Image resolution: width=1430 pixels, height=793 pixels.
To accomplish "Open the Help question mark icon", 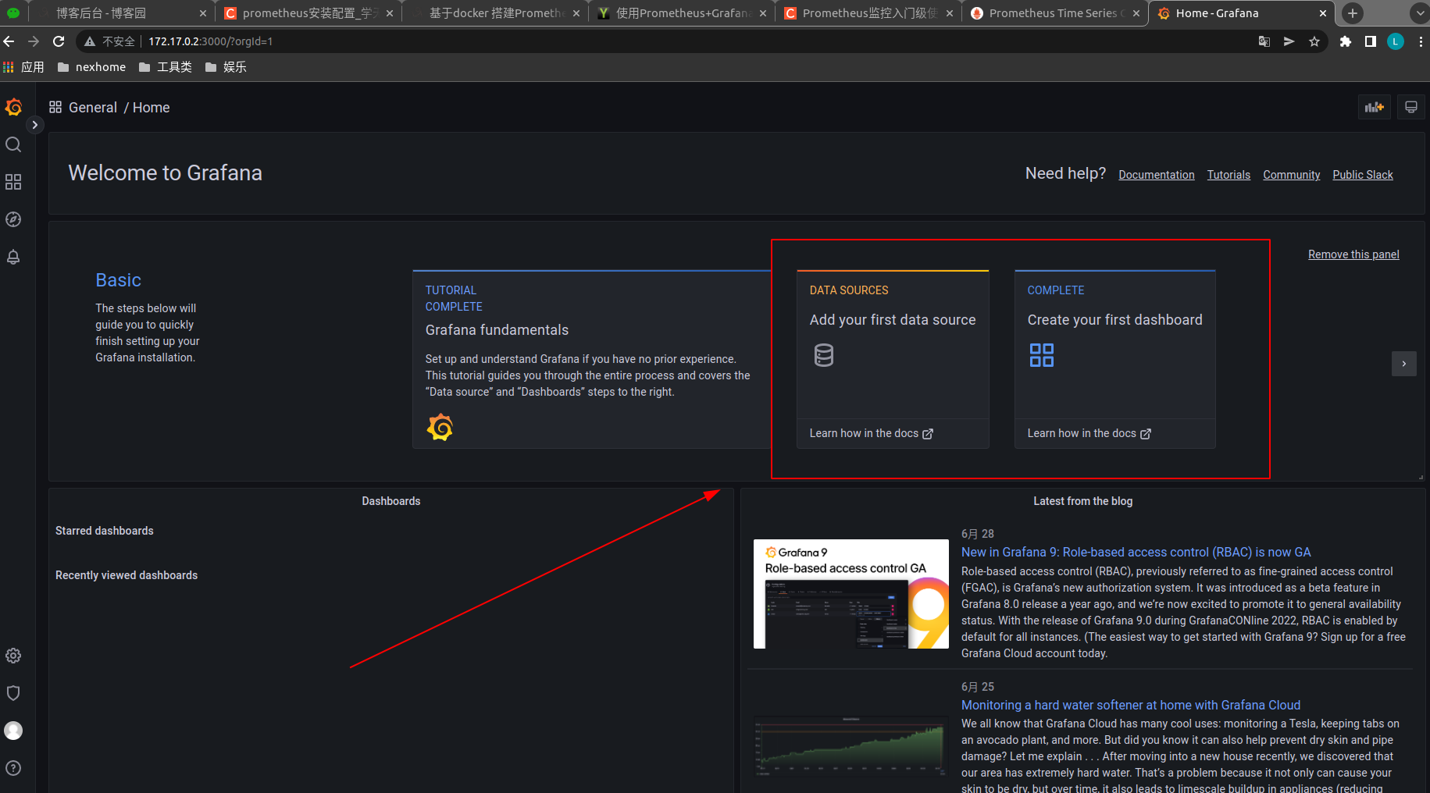I will (13, 768).
